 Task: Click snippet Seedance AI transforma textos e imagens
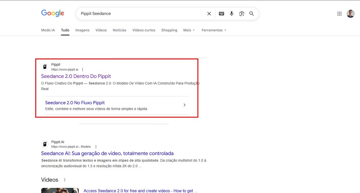(x=124, y=163)
